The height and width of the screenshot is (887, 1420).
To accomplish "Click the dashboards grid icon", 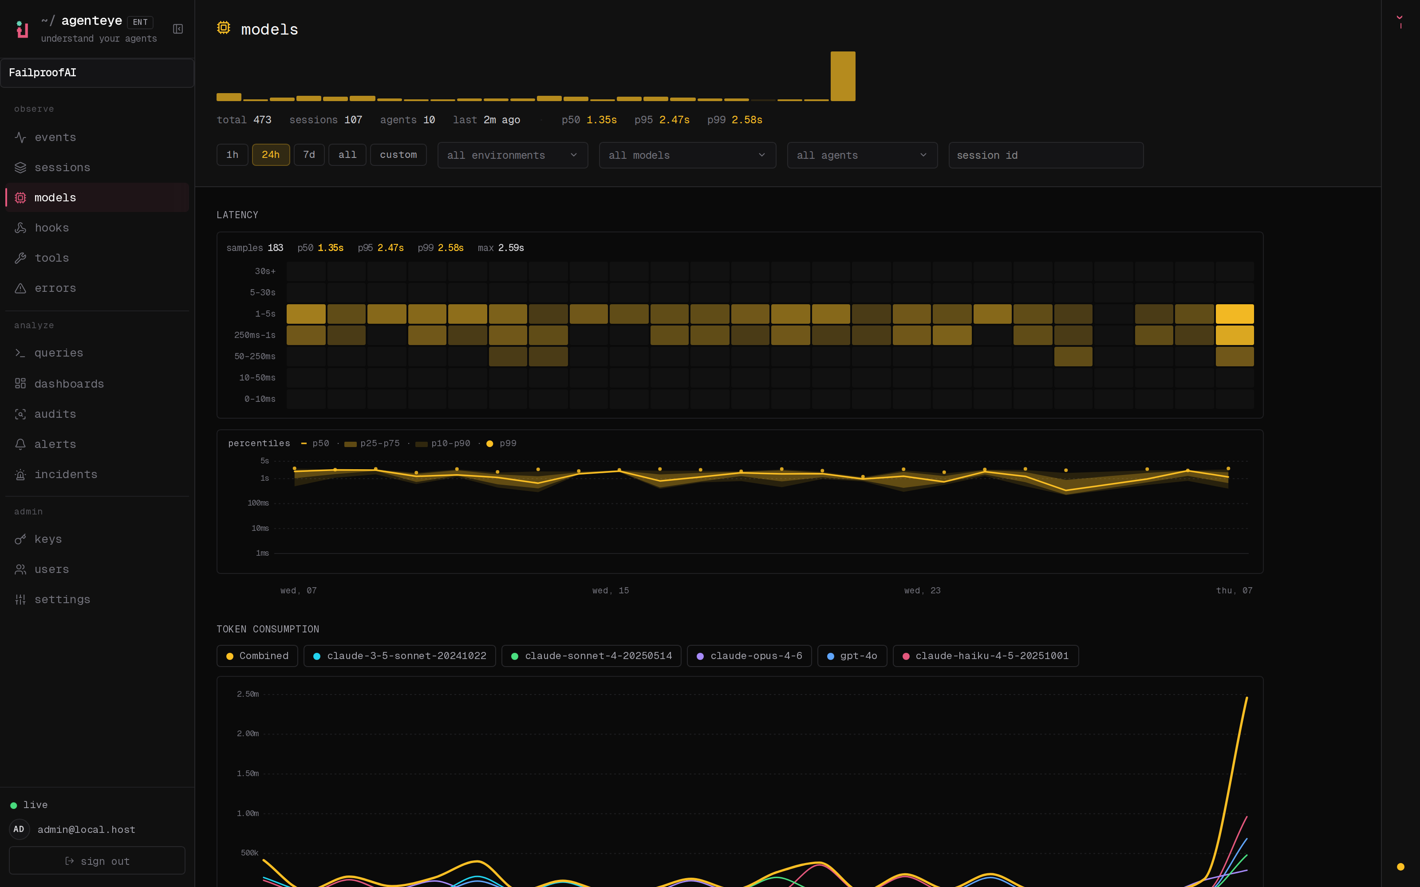I will [20, 384].
